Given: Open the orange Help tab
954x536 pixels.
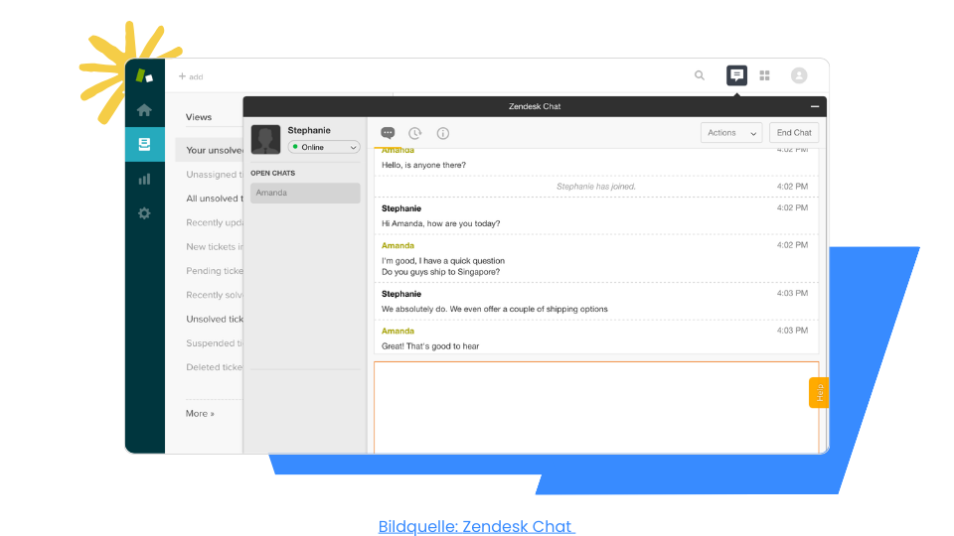Looking at the screenshot, I should (819, 393).
